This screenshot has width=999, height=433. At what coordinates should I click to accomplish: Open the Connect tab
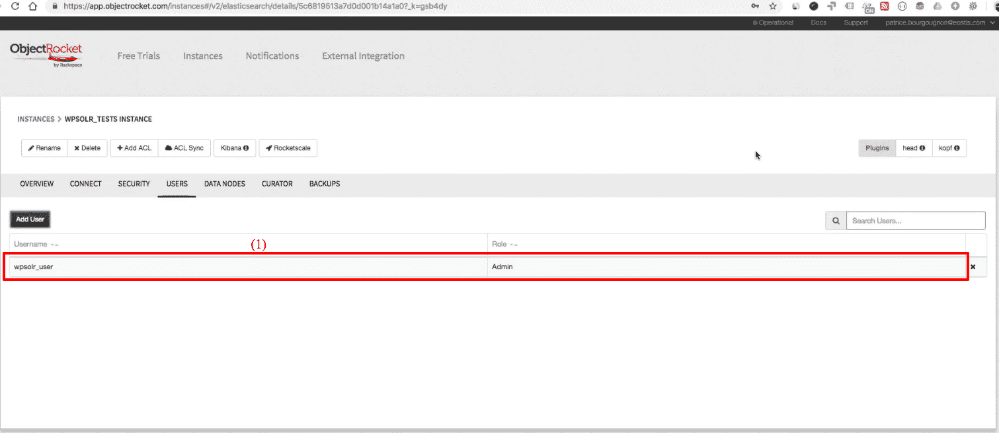86,184
